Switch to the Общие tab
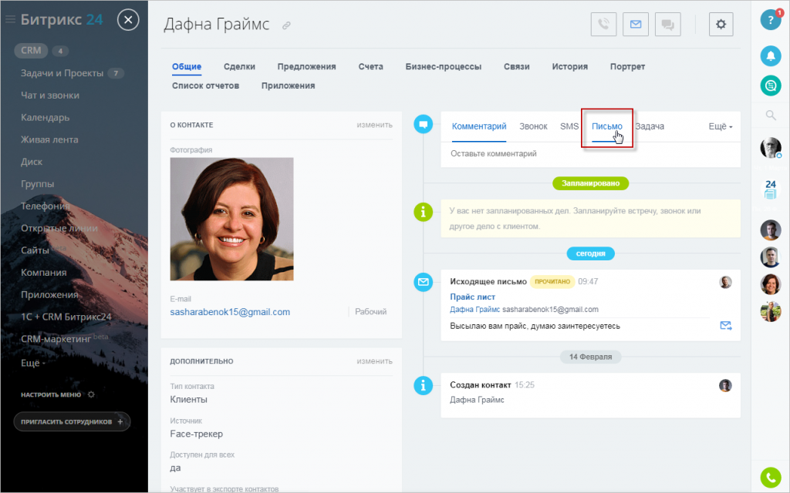 [187, 66]
